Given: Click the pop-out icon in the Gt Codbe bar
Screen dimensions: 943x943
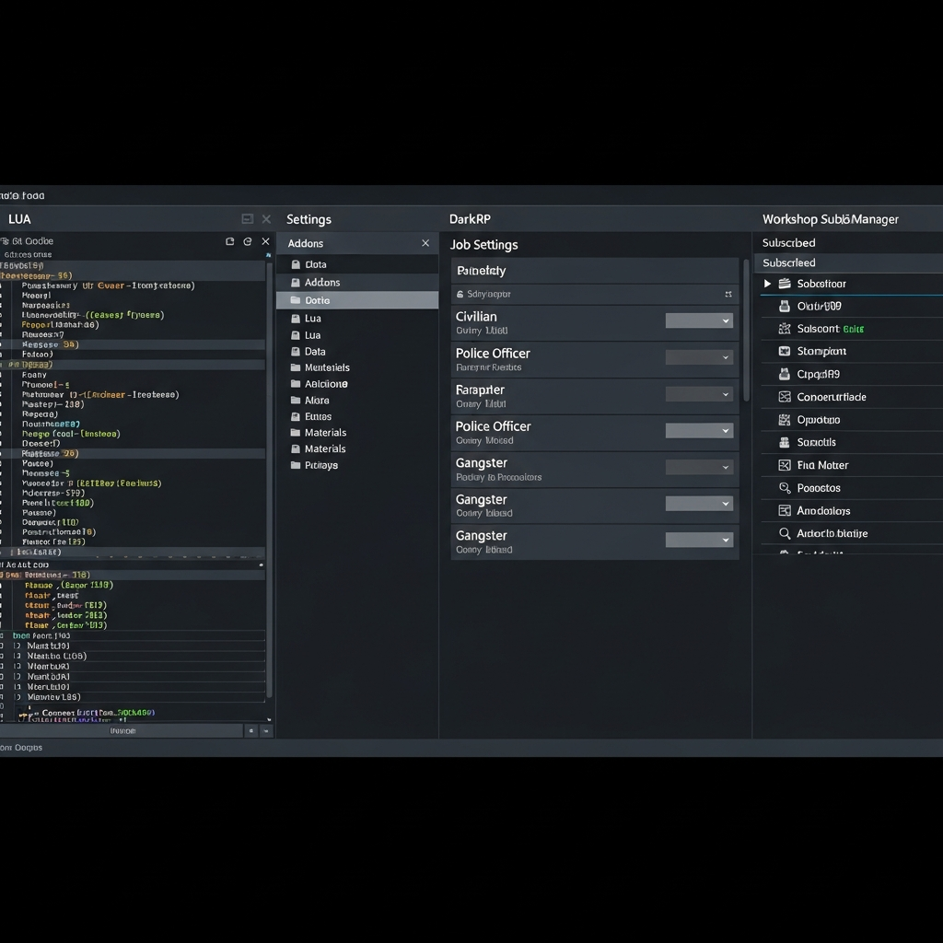Looking at the screenshot, I should [229, 241].
